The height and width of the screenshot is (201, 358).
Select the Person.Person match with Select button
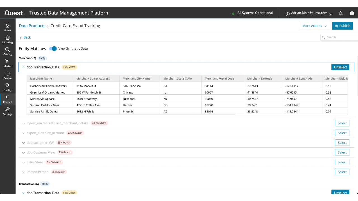point(342,172)
